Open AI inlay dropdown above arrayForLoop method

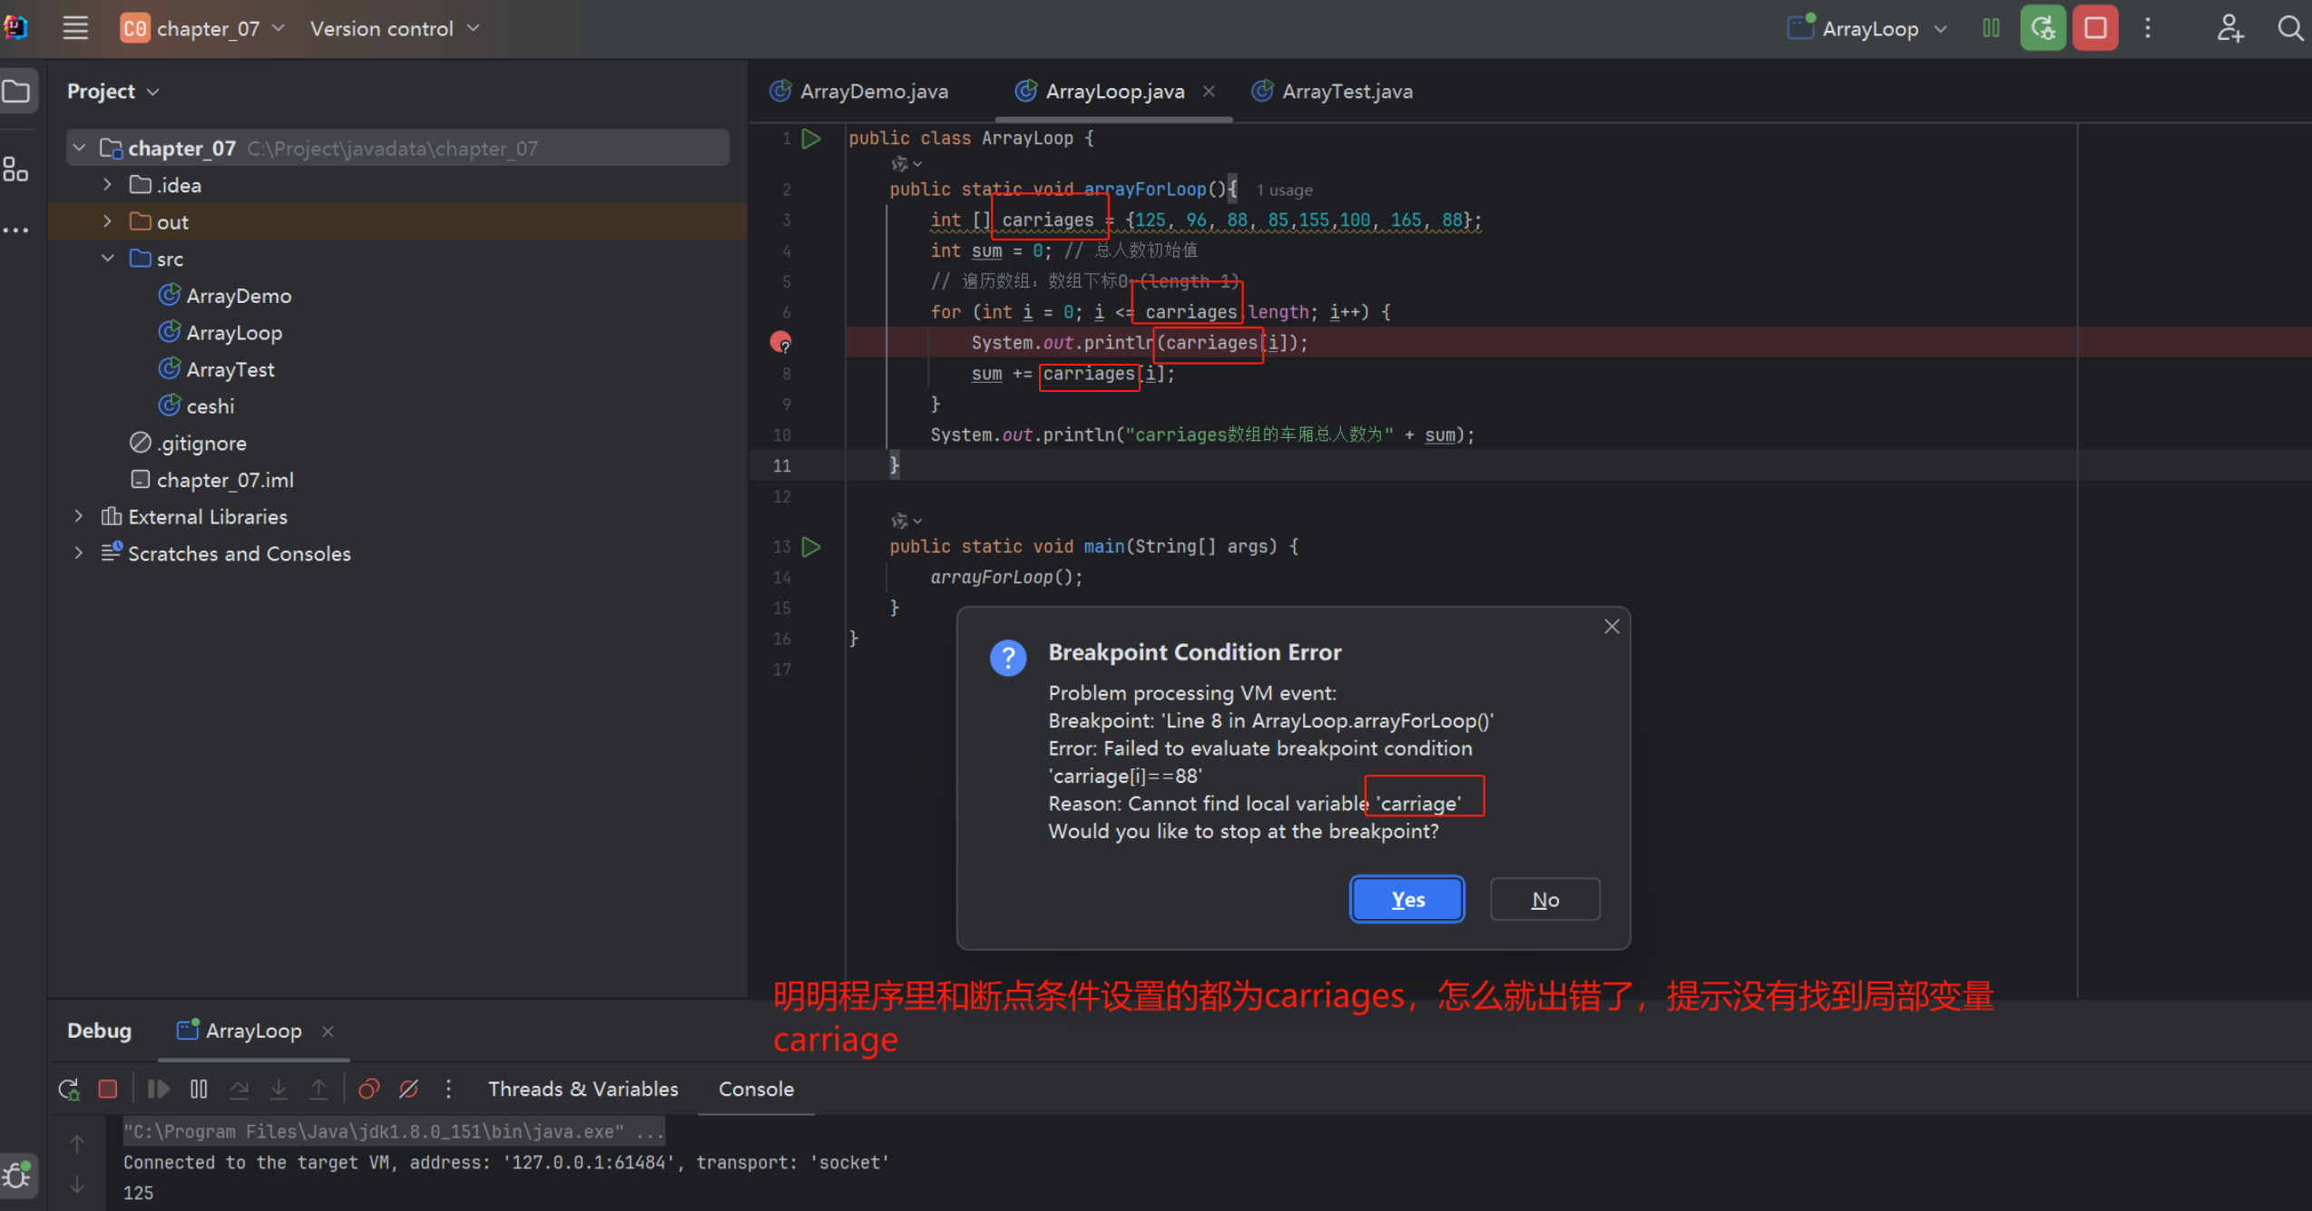click(x=906, y=163)
